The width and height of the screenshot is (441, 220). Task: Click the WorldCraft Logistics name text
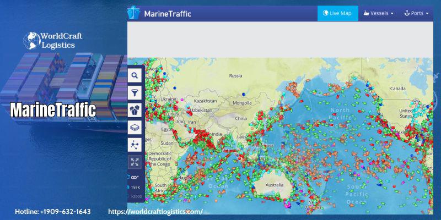(x=62, y=41)
